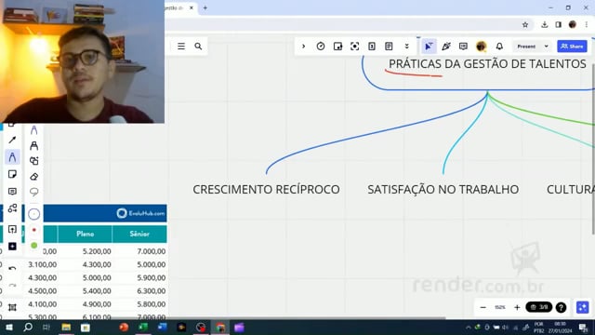Redo the last undone action
The width and height of the screenshot is (595, 335).
point(12,285)
